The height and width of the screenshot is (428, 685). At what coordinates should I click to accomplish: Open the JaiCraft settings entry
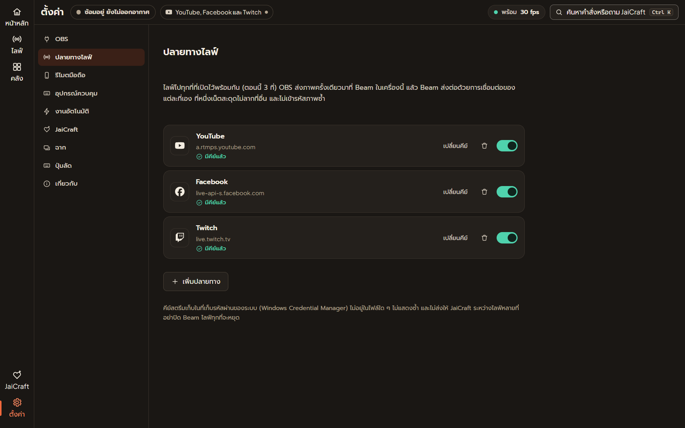pyautogui.click(x=91, y=129)
